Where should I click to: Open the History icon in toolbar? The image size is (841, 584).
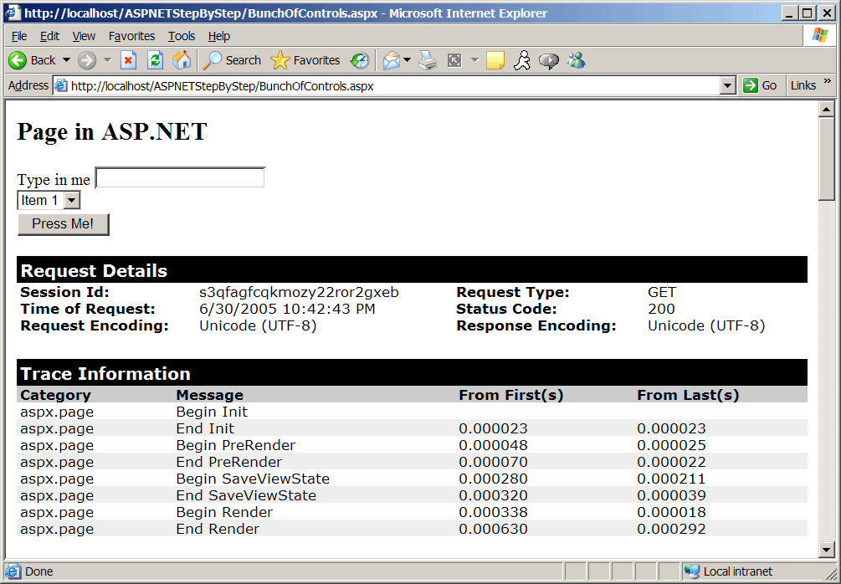[x=360, y=60]
